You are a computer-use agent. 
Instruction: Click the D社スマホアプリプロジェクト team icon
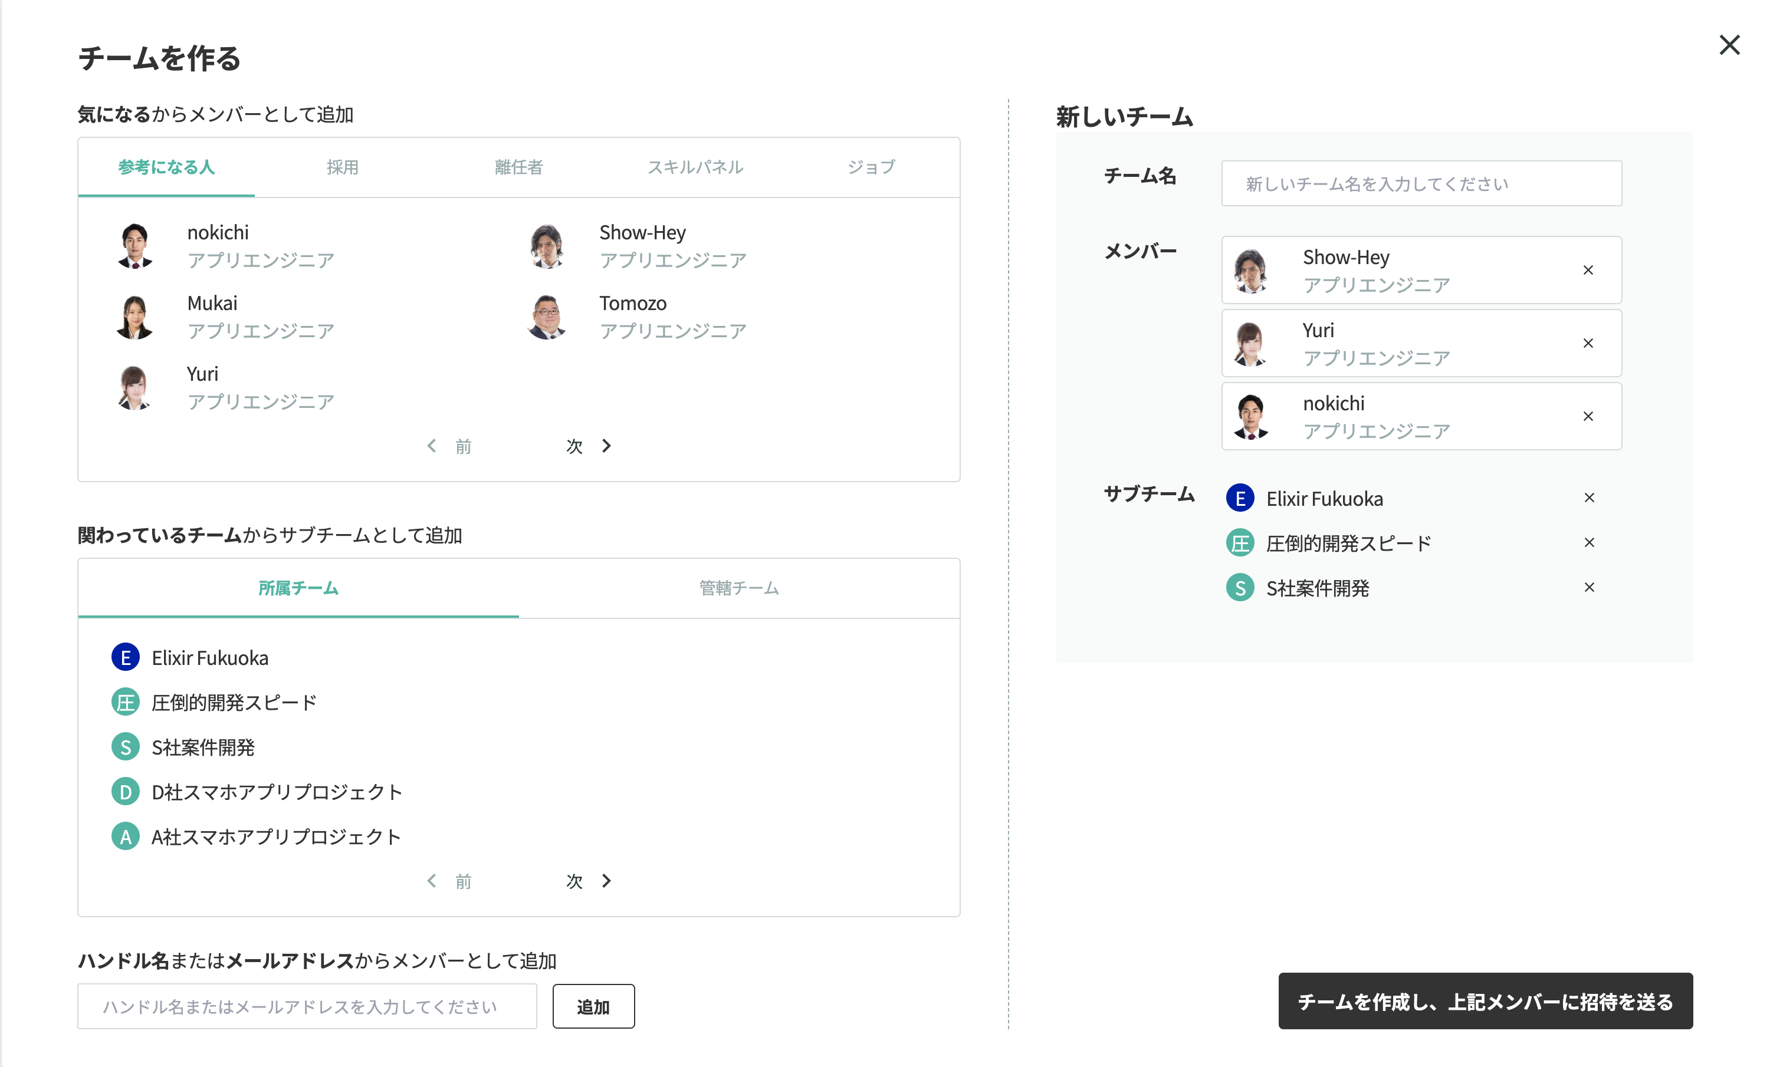125,792
